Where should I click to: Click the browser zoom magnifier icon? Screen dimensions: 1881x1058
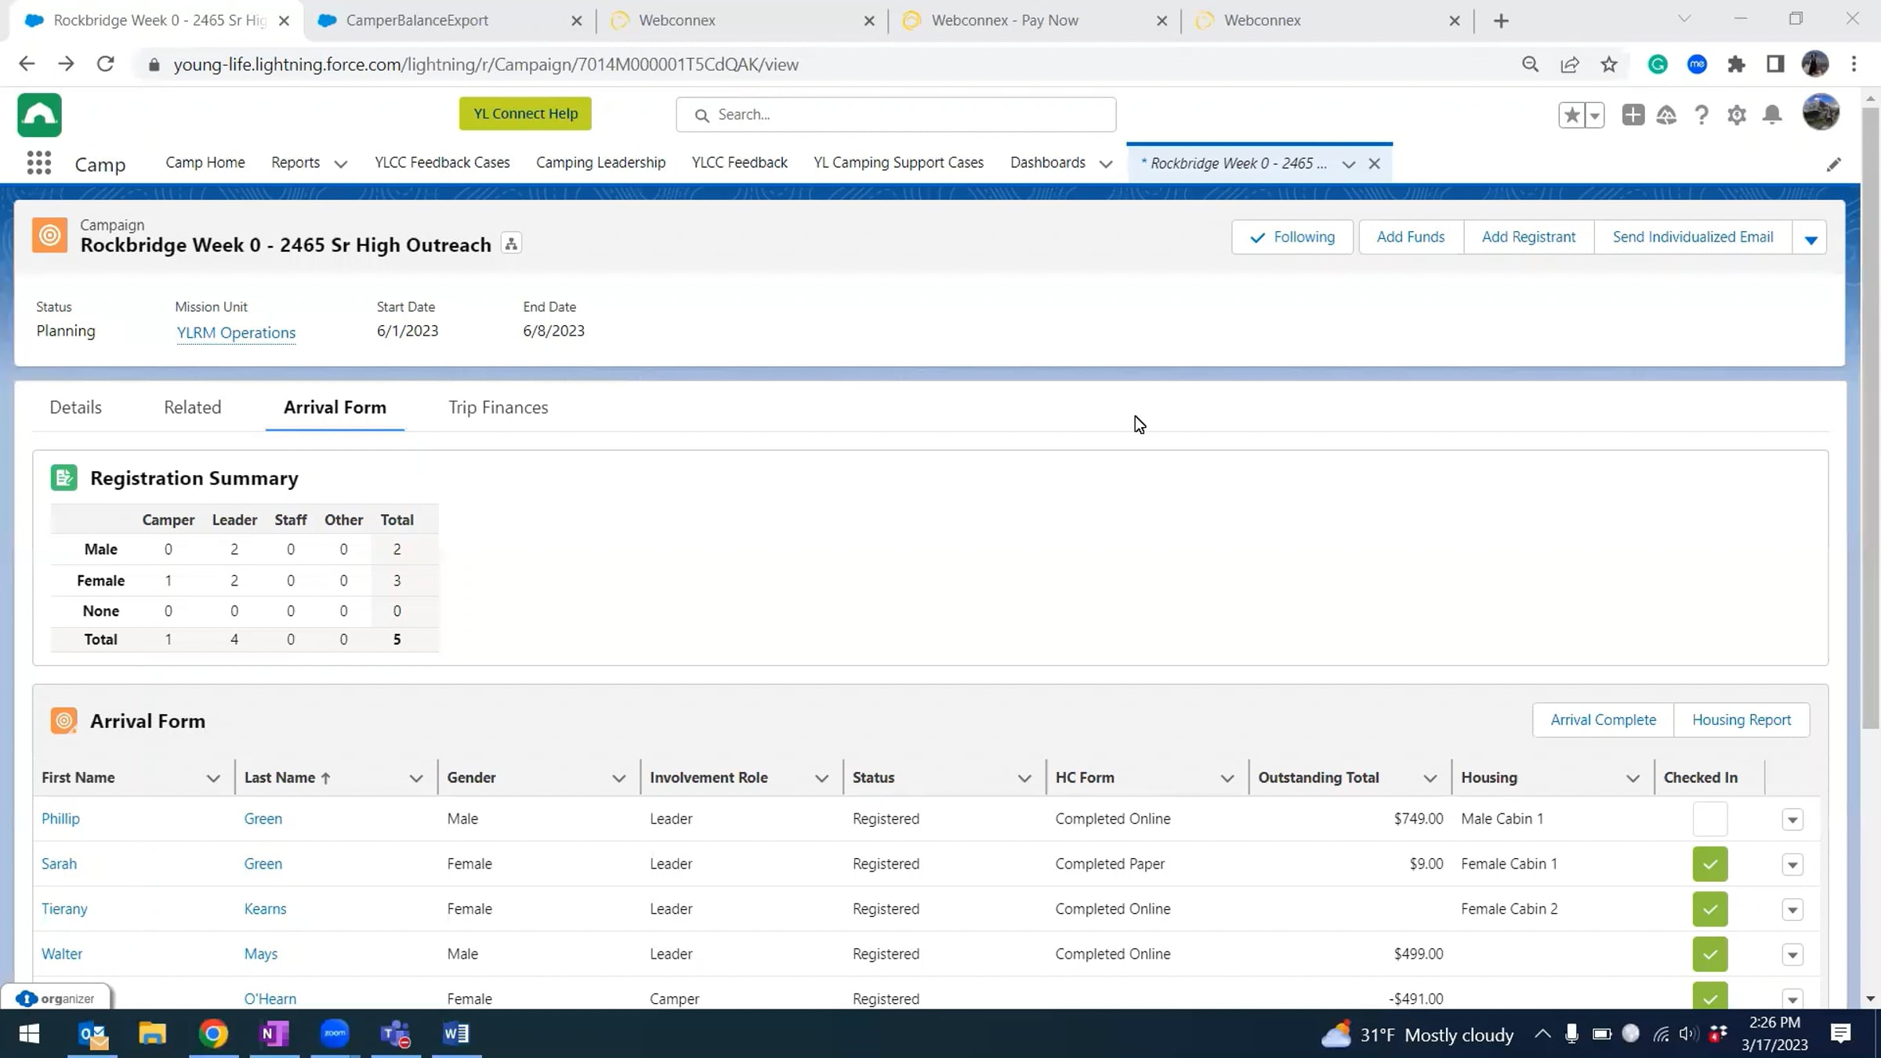click(x=1530, y=64)
